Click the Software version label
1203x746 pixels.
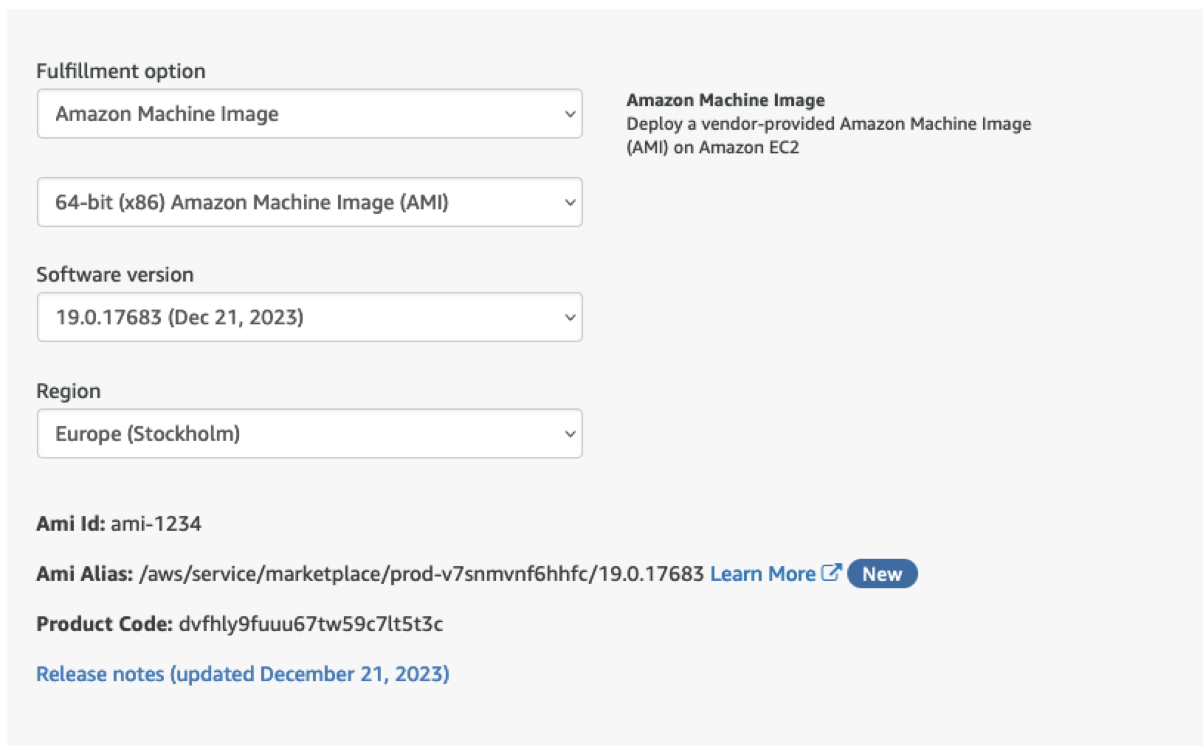point(114,274)
